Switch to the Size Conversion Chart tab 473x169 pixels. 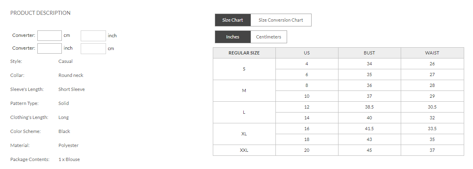pyautogui.click(x=281, y=20)
